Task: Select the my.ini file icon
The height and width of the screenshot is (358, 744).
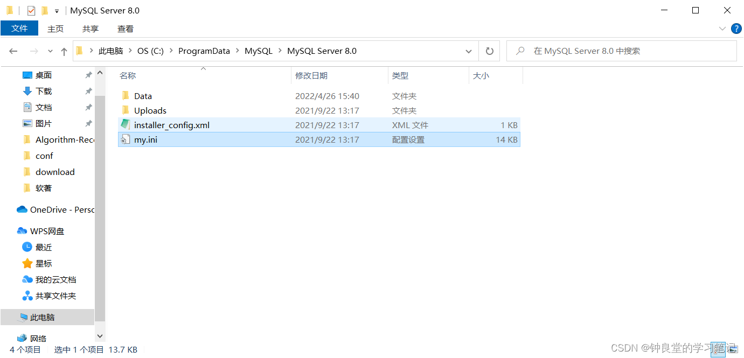Action: click(126, 139)
